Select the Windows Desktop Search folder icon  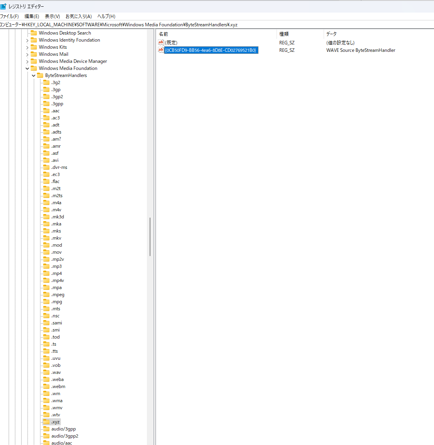34,33
